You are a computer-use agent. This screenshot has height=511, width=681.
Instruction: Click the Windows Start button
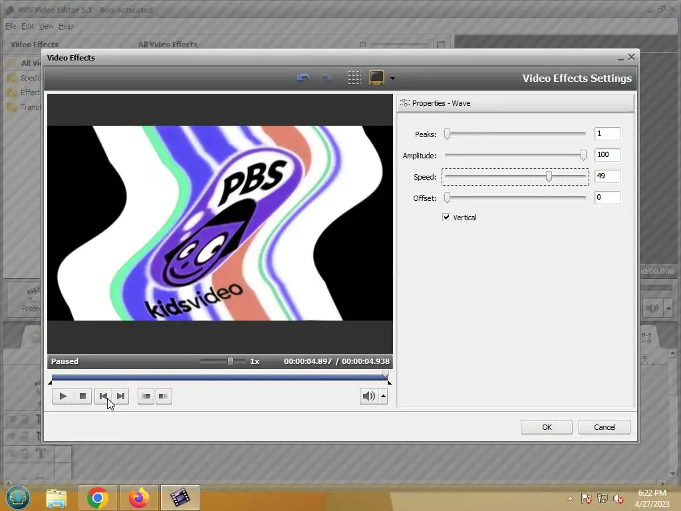coord(18,498)
